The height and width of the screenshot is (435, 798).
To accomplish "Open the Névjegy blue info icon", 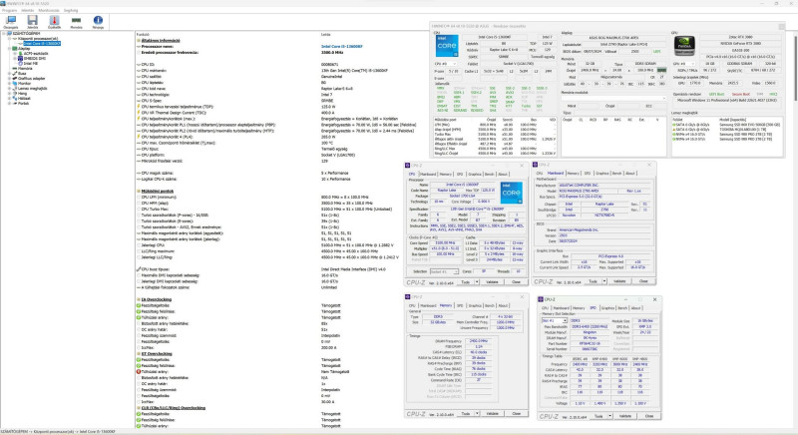I will (x=98, y=20).
